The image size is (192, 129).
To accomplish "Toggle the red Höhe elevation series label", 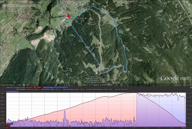I will coord(36,87).
